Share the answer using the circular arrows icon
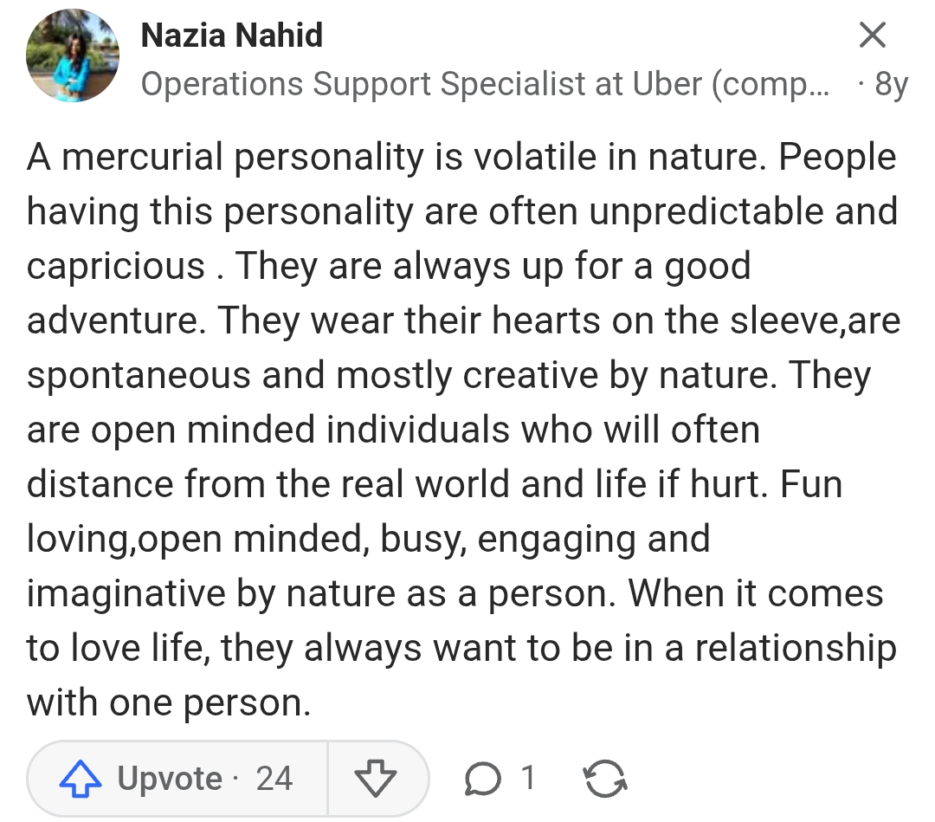 coord(605,780)
